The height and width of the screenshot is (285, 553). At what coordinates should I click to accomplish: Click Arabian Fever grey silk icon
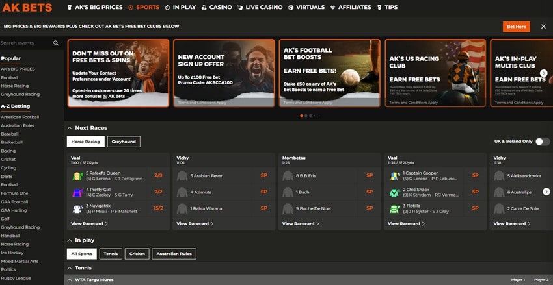(182, 176)
